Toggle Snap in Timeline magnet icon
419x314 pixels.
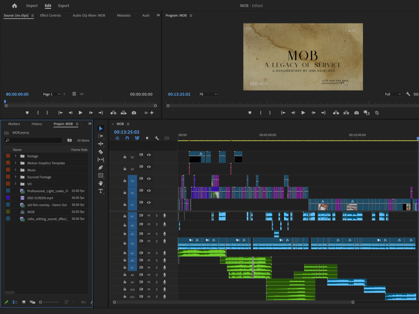127,138
